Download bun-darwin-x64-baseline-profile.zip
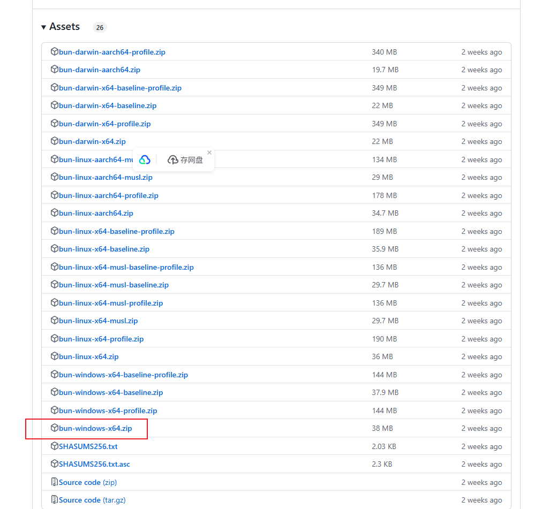Viewport: 549px width, 509px height. point(120,88)
